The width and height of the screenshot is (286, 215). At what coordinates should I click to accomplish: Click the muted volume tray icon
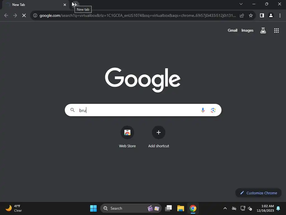tap(250, 208)
